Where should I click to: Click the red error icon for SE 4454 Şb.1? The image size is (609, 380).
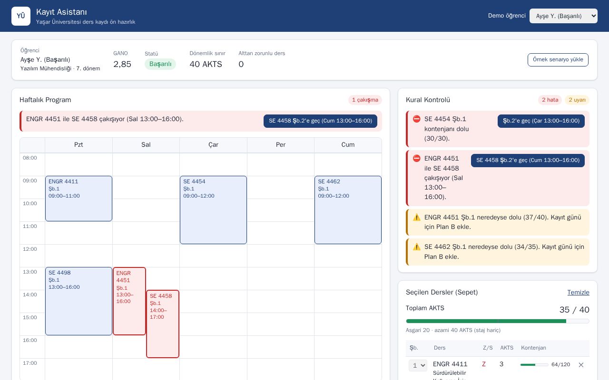[x=417, y=119]
